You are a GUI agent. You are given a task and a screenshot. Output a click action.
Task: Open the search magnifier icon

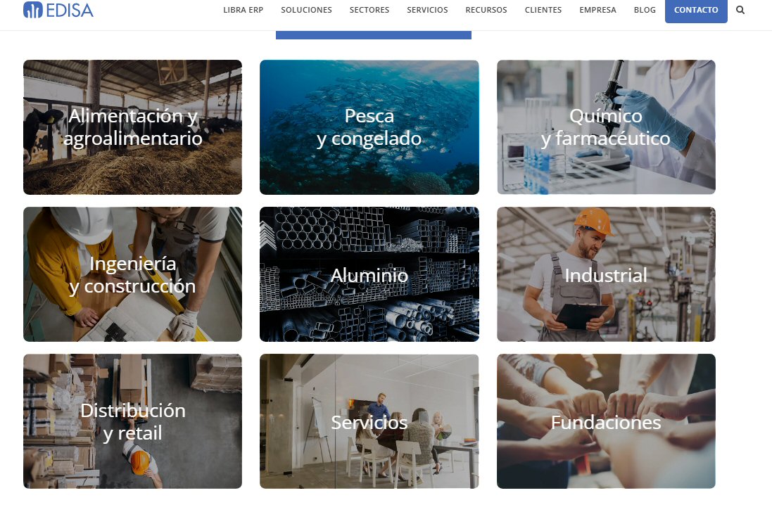[x=740, y=10]
